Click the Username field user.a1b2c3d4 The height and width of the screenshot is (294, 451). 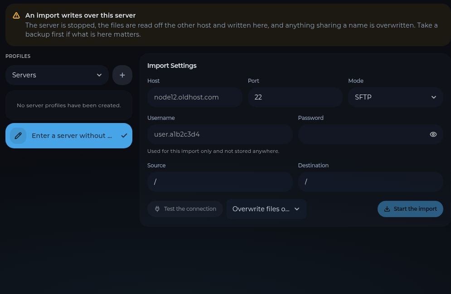point(220,134)
